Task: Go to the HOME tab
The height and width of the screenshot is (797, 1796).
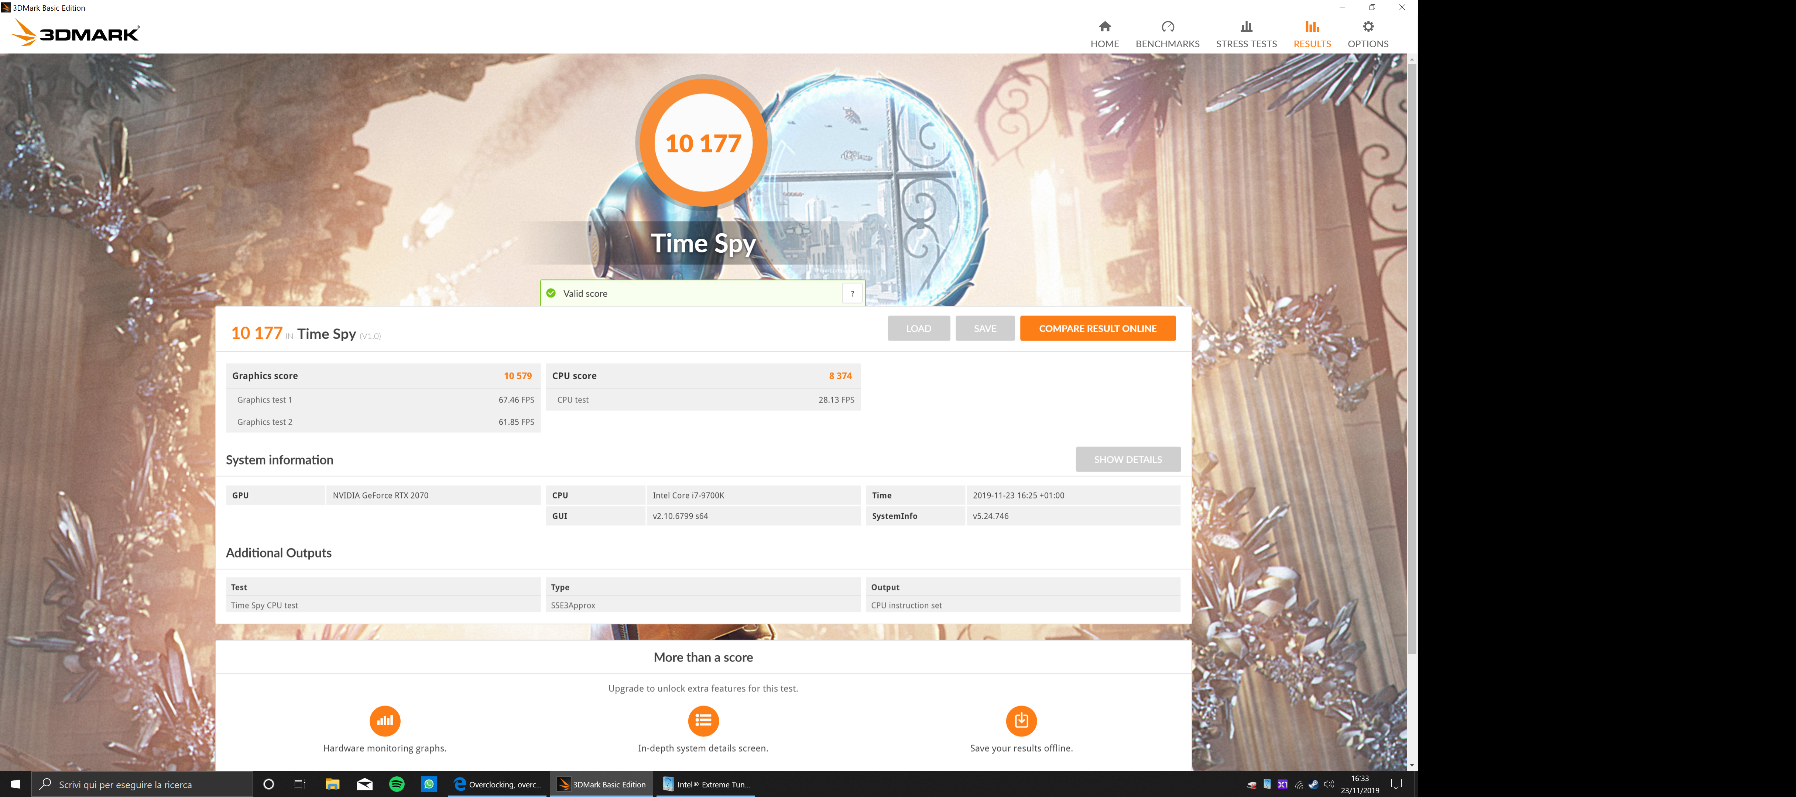Action: (1104, 34)
